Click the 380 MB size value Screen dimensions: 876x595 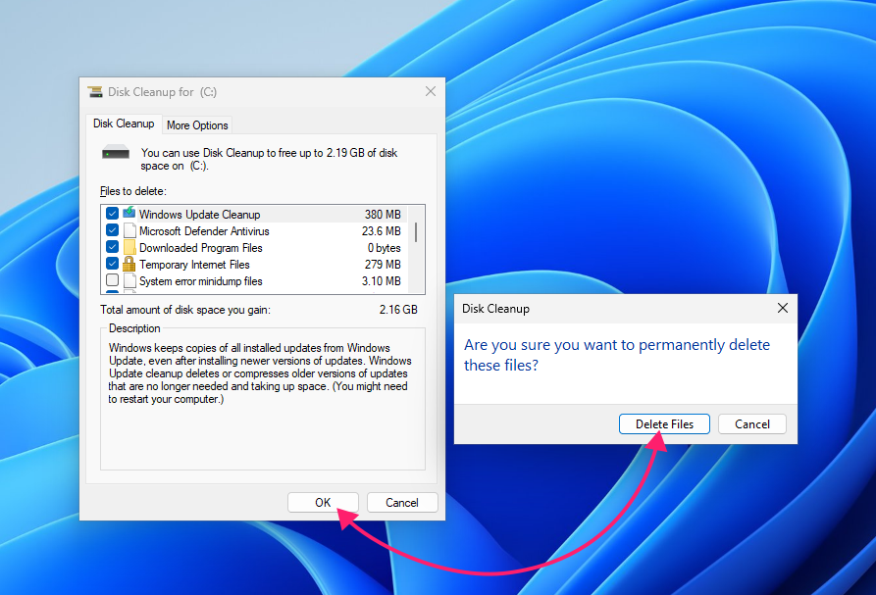(x=383, y=215)
